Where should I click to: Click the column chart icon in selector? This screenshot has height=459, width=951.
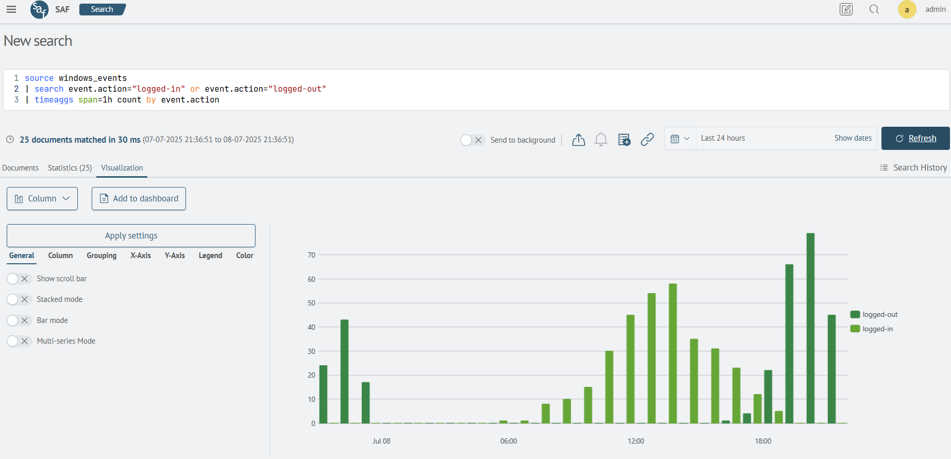19,198
